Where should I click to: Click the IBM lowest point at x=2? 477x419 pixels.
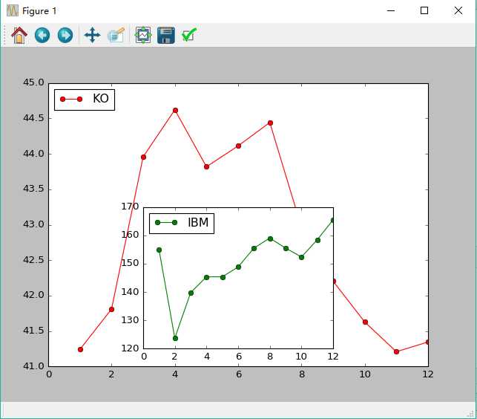tap(175, 339)
